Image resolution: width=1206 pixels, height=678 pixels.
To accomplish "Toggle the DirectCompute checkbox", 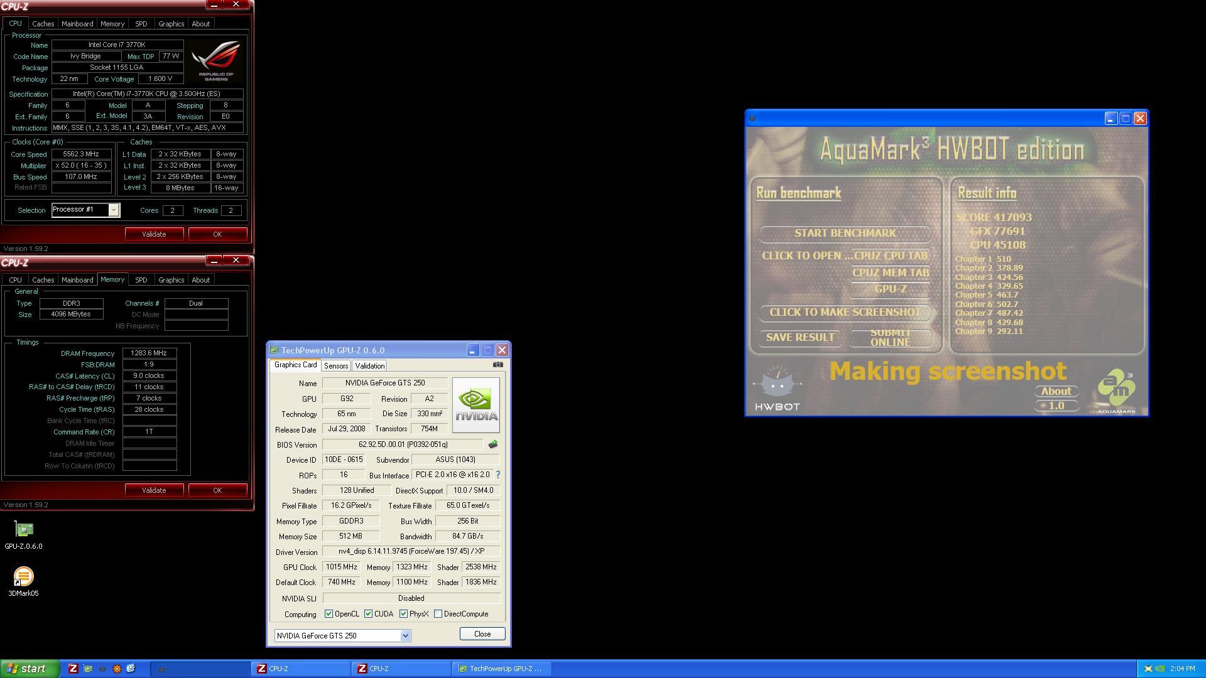I will pyautogui.click(x=438, y=614).
